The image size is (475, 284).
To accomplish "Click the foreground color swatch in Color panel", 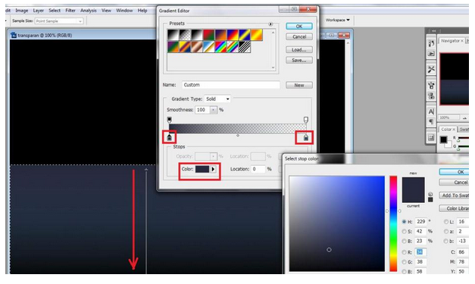I will [x=443, y=139].
